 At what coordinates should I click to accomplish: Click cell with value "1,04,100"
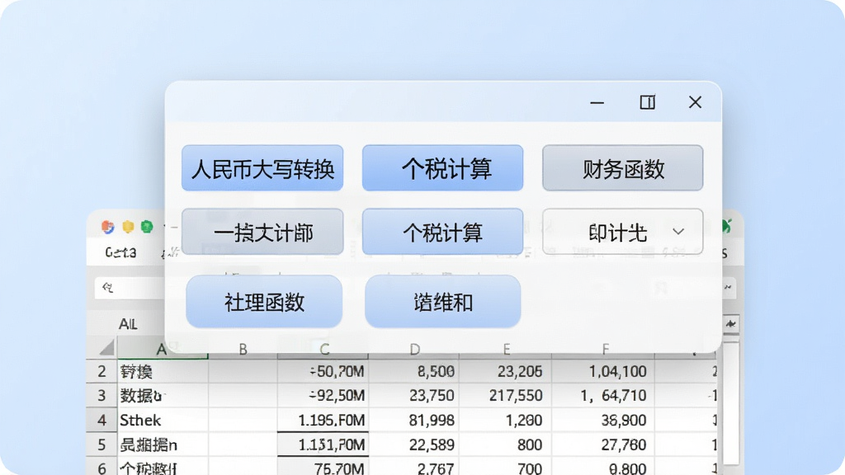[x=603, y=371]
